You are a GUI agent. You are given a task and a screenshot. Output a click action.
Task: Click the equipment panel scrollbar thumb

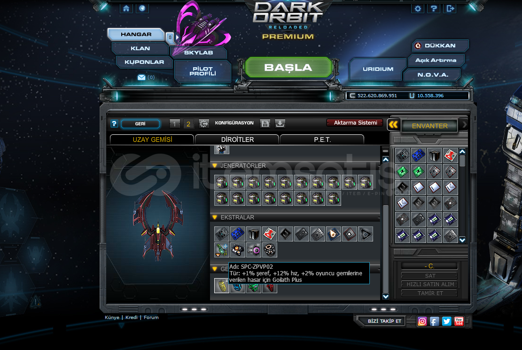click(385, 248)
